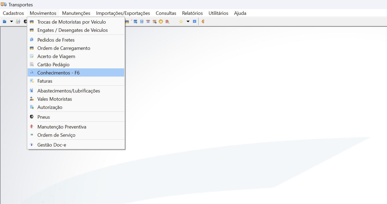Image resolution: width=387 pixels, height=204 pixels.
Task: Open Conhecimentos - F6
Action: (76, 73)
